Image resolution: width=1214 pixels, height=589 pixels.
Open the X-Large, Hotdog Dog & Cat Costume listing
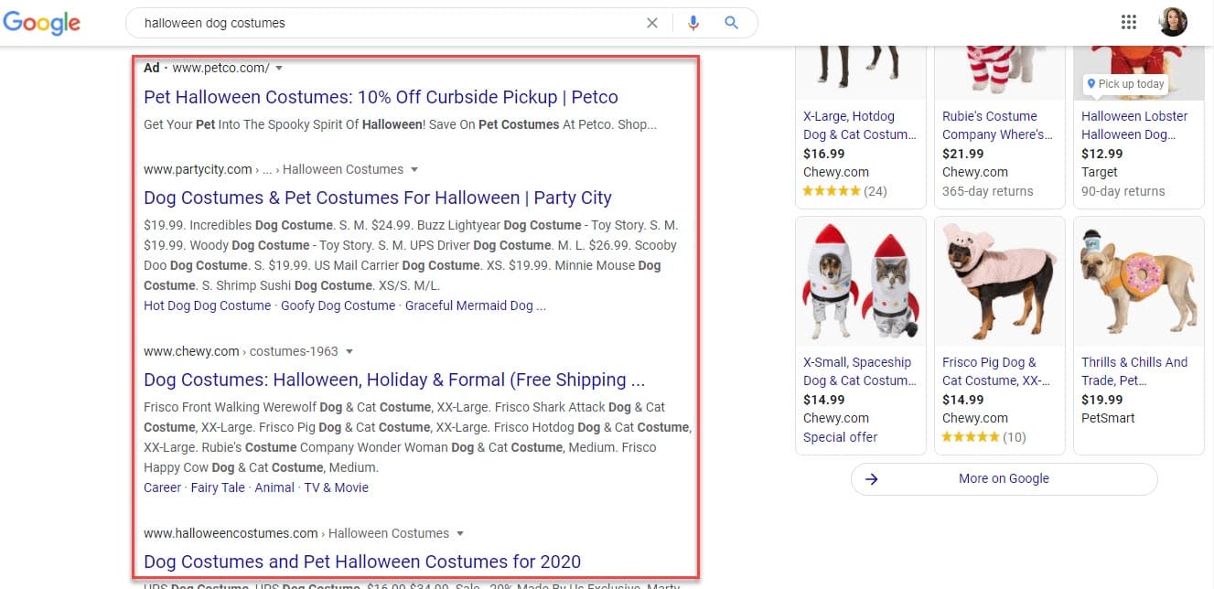tap(859, 125)
